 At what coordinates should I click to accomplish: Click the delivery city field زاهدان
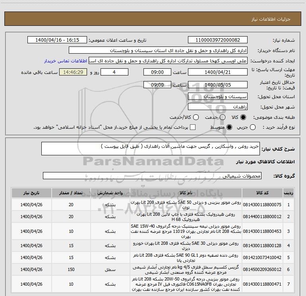click(x=218, y=107)
